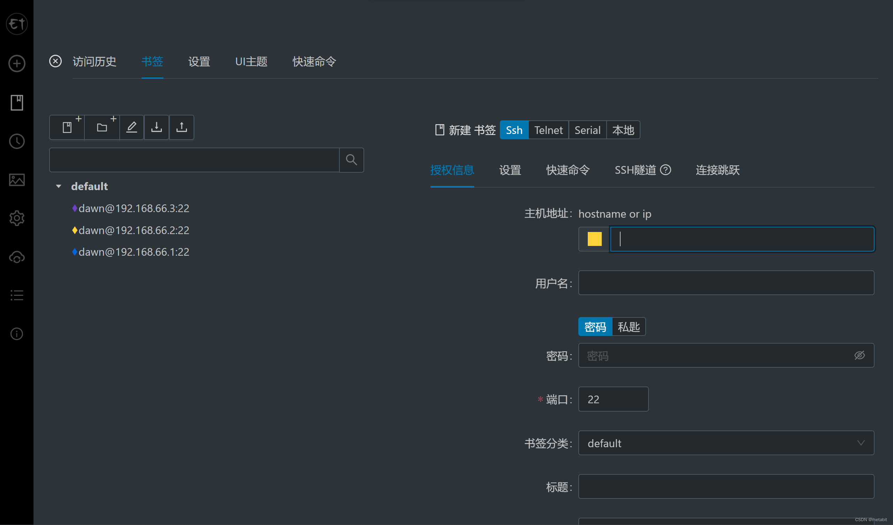Open about info icon in sidebar

(x=17, y=334)
